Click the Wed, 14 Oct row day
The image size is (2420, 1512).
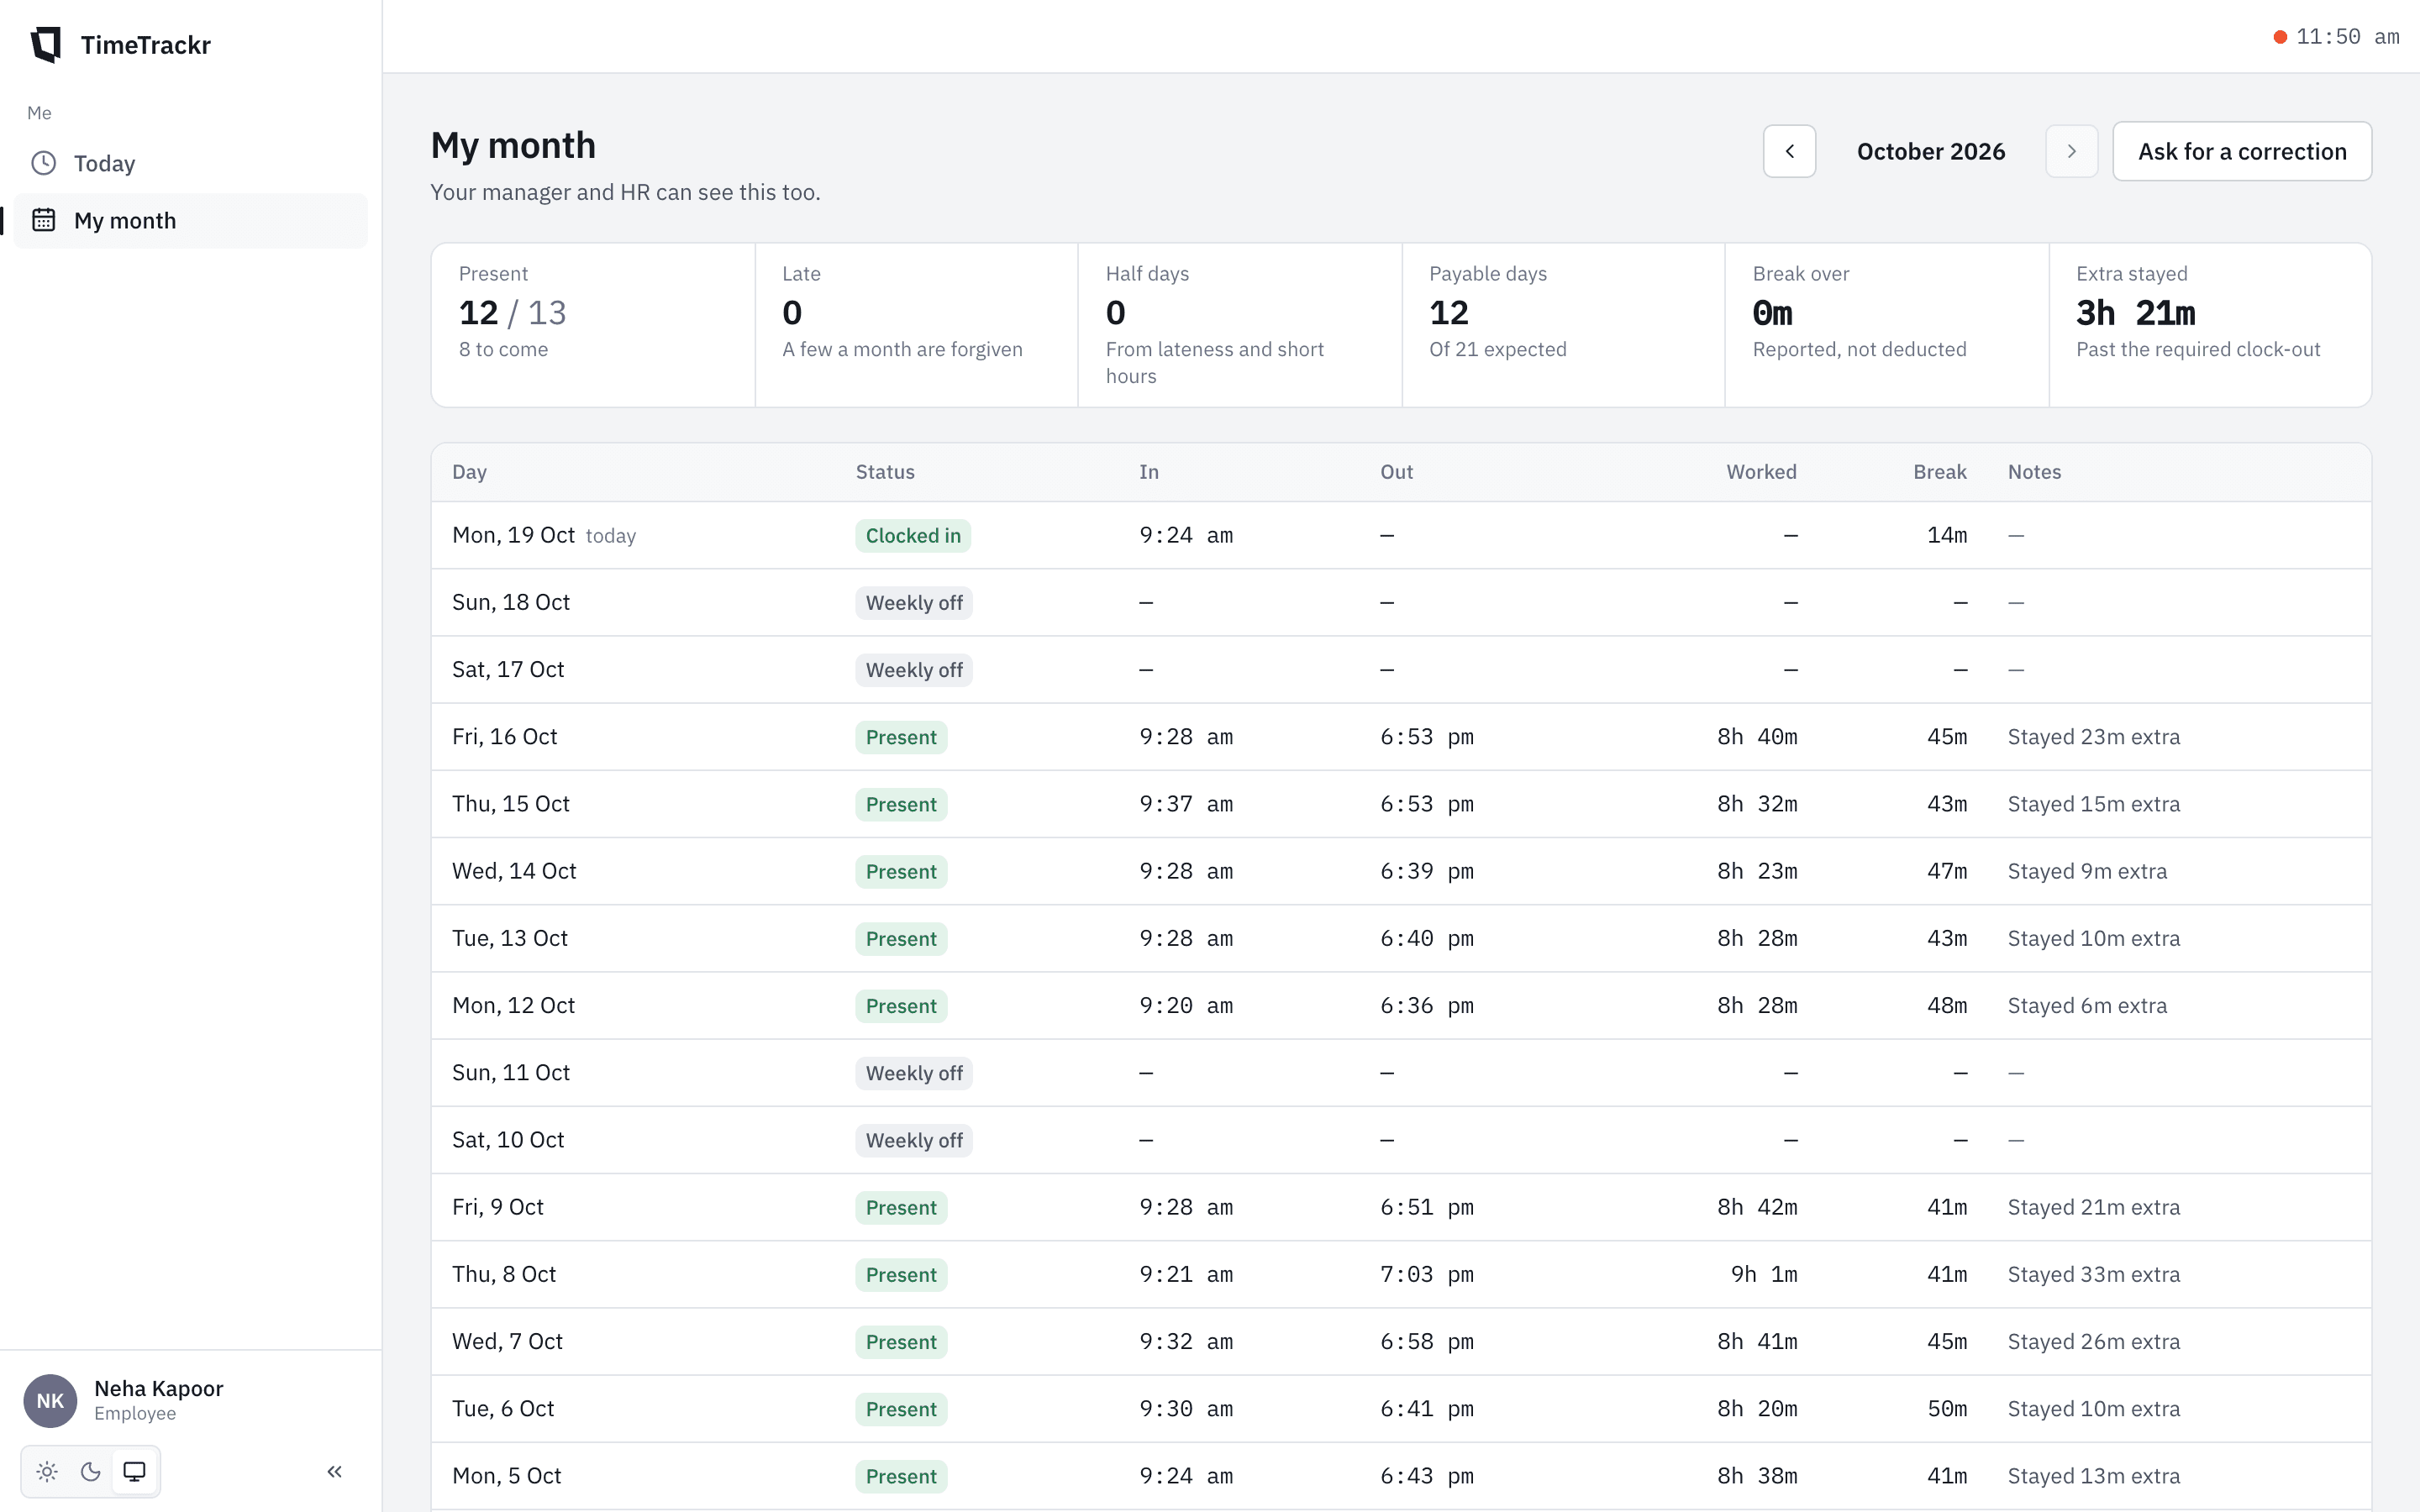[x=514, y=871]
